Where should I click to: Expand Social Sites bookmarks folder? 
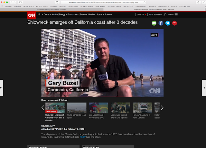73,6
